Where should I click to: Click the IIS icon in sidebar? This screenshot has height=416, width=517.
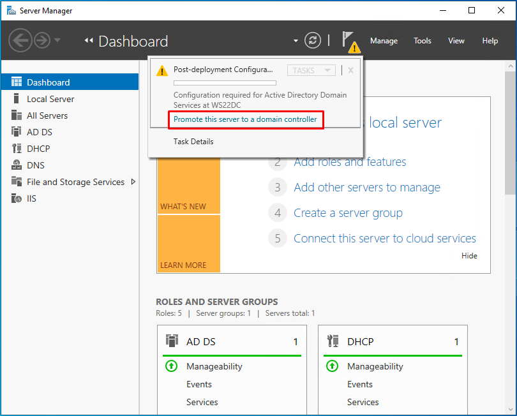[17, 198]
